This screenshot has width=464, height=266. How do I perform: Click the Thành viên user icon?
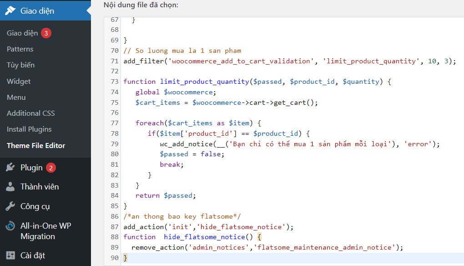point(10,187)
